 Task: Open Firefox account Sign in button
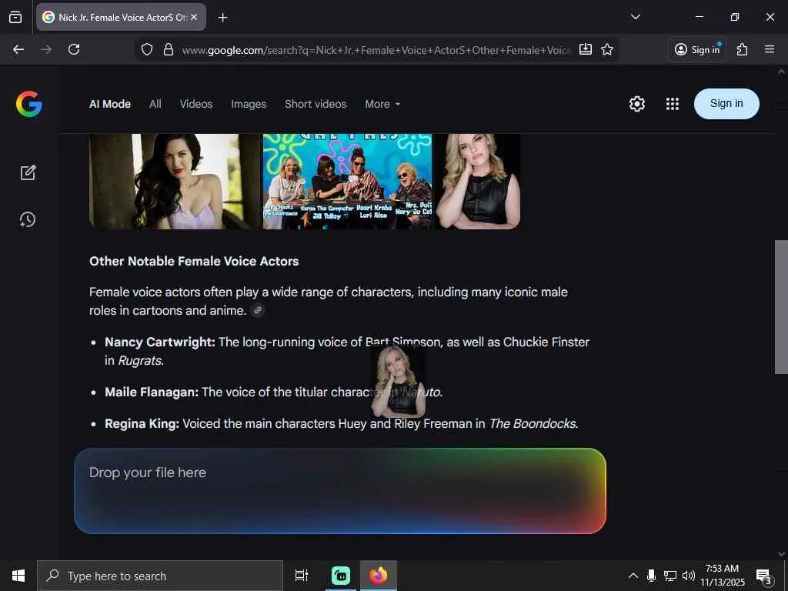pyautogui.click(x=697, y=49)
